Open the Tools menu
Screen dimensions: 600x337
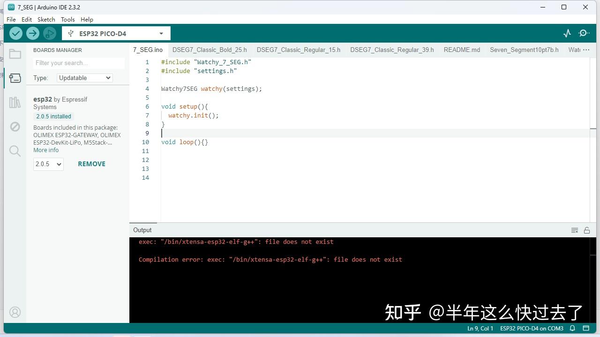pyautogui.click(x=67, y=19)
